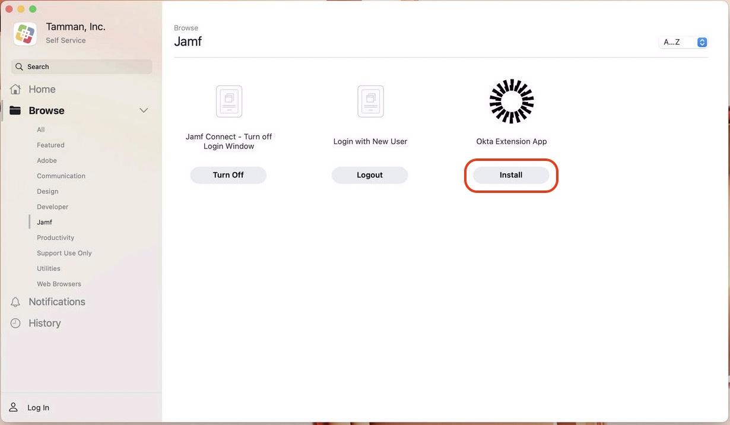730x425 pixels.
Task: Select the Productivity category
Action: click(x=55, y=237)
